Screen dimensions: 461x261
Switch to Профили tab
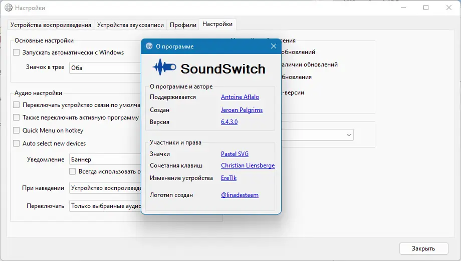click(183, 25)
